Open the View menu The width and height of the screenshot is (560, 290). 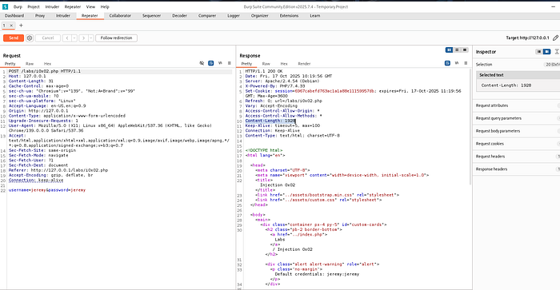90,6
